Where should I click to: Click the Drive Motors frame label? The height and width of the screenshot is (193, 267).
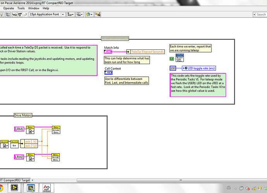pyautogui.click(x=23, y=115)
